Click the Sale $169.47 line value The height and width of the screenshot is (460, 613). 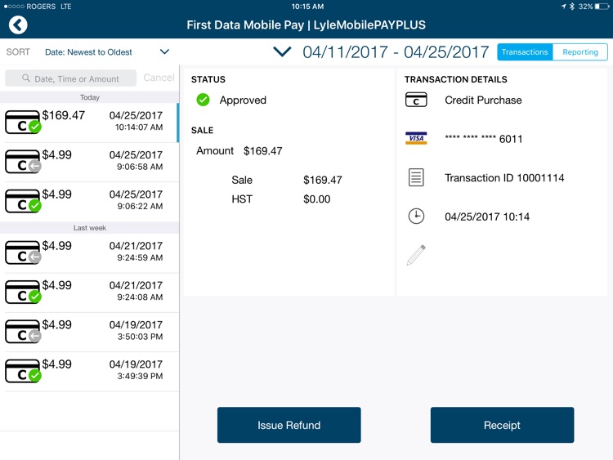(323, 181)
